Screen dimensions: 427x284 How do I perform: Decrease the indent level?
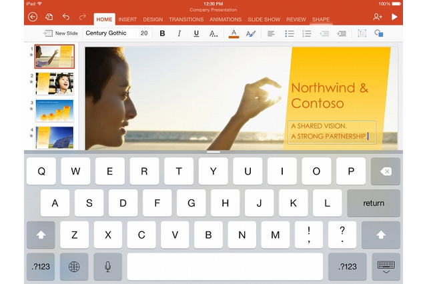324,33
